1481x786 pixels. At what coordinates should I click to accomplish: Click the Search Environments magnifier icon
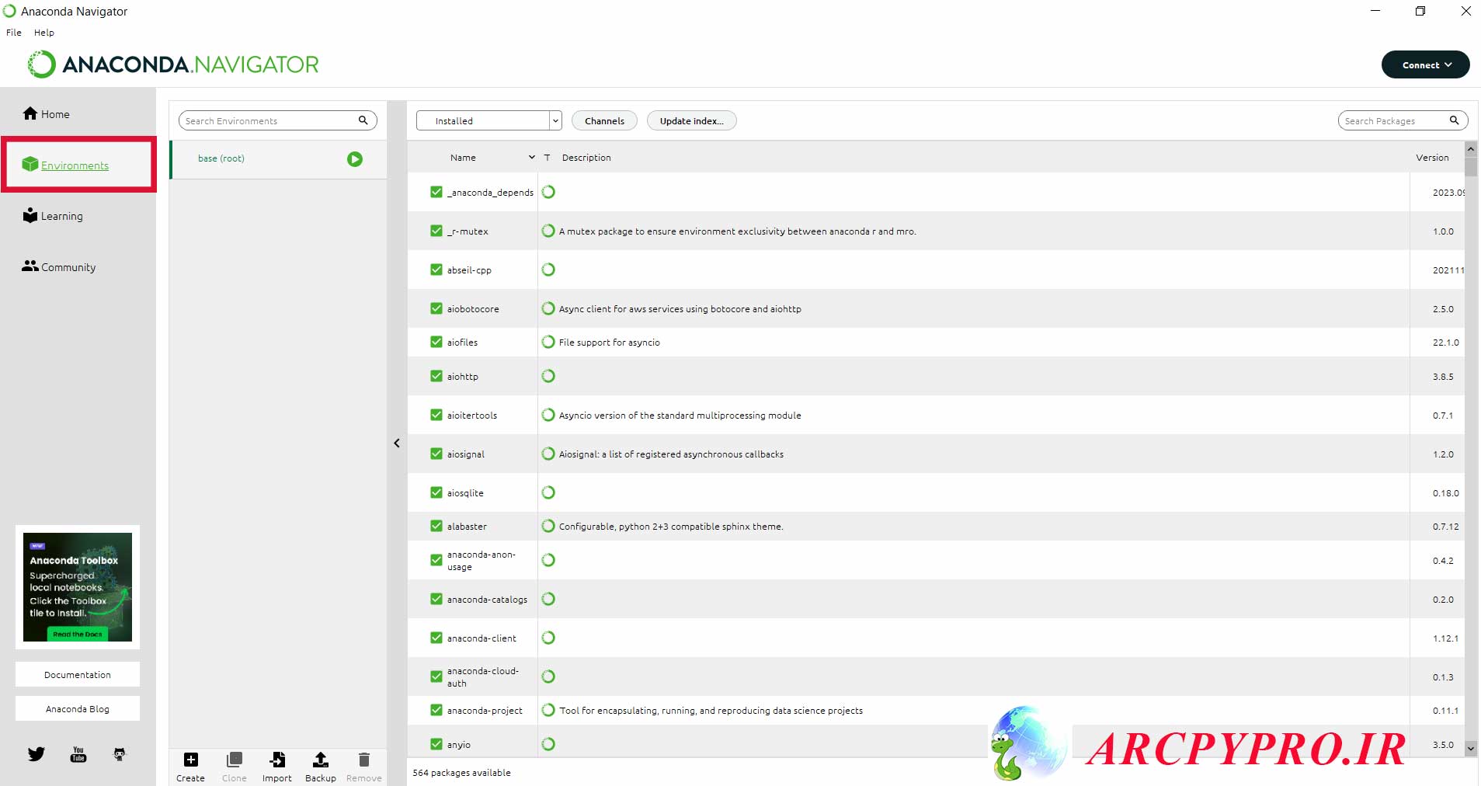point(363,120)
